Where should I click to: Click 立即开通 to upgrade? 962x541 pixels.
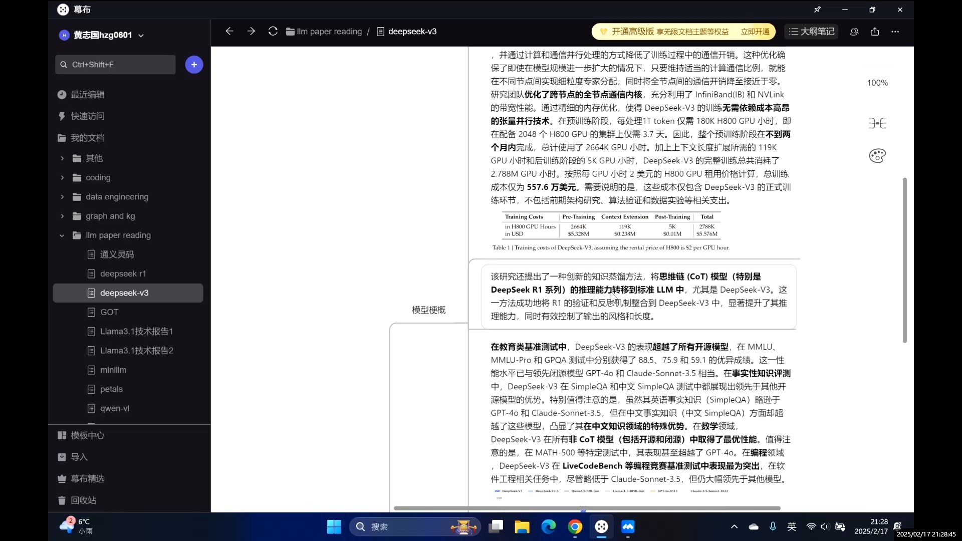755,31
